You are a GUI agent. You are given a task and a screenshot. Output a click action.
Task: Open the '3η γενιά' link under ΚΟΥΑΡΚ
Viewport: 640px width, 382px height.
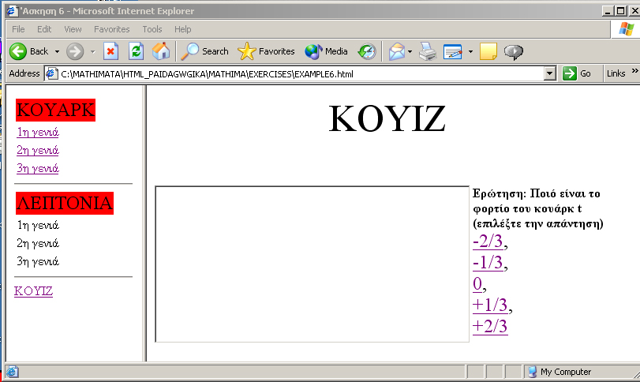(38, 168)
